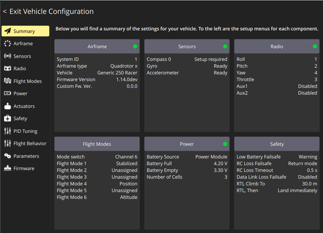
Task: Click the Parameters gears icon
Action: click(x=7, y=156)
